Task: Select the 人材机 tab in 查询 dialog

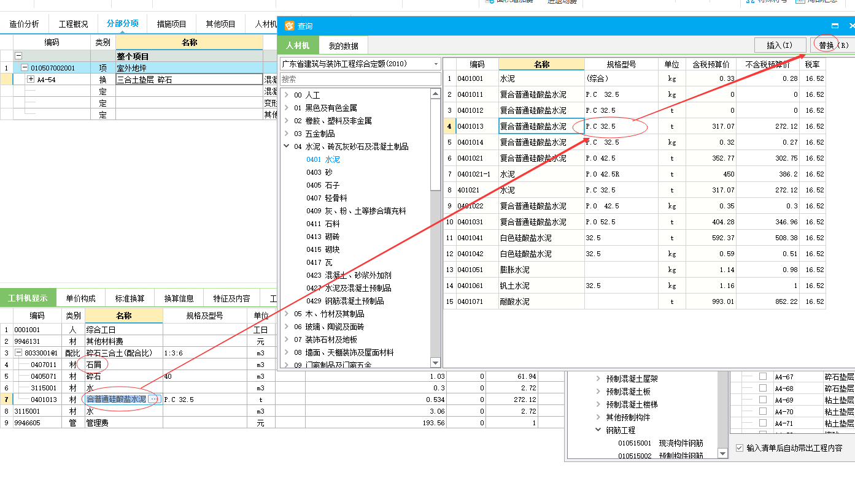Action: pos(298,46)
